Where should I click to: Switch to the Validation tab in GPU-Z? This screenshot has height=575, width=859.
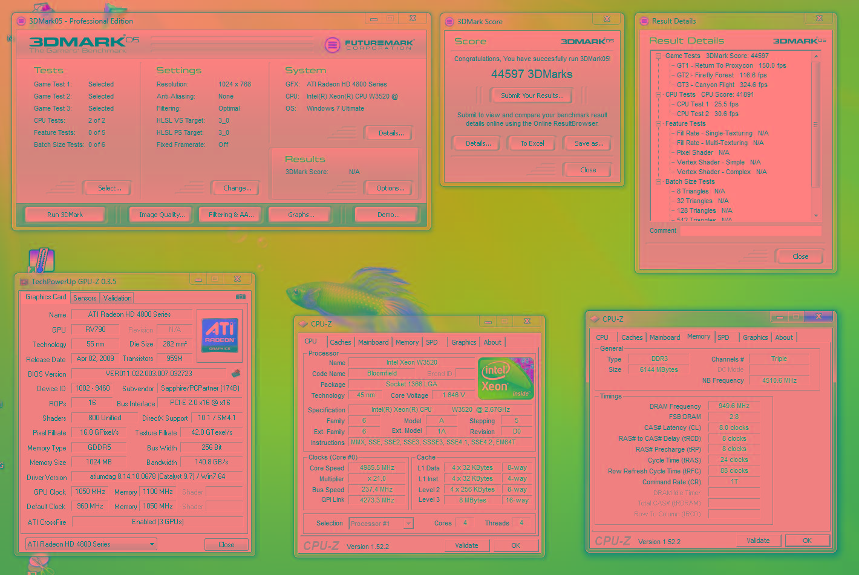click(x=117, y=298)
